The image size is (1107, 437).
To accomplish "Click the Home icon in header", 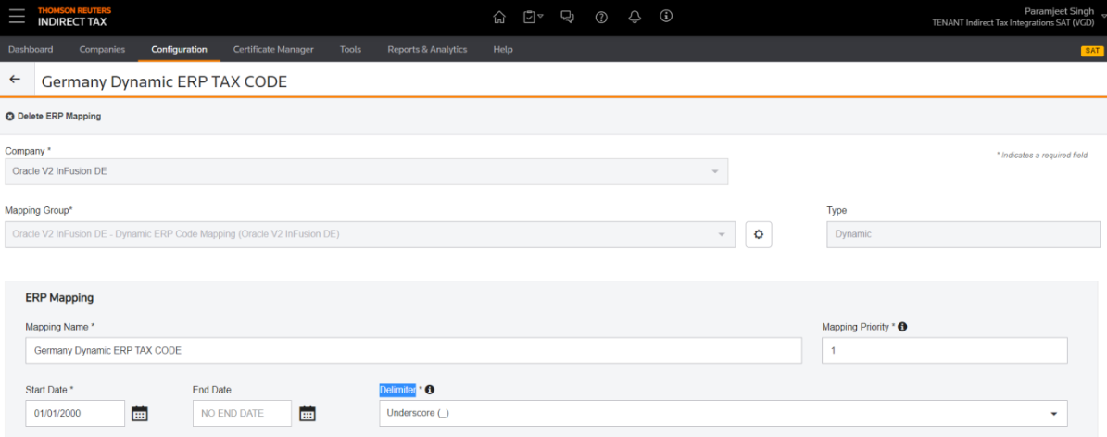I will click(x=499, y=17).
